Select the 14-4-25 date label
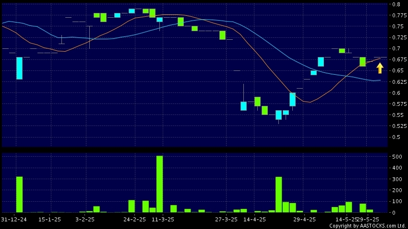This screenshot has width=408, height=229. click(x=254, y=219)
